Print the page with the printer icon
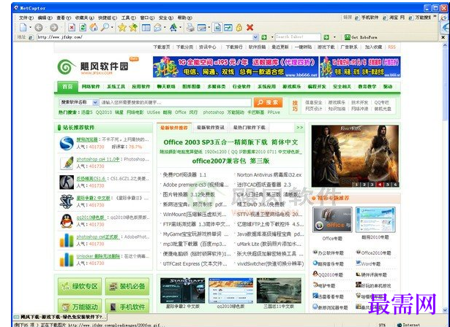This screenshot has height=327, width=450. coord(190,28)
